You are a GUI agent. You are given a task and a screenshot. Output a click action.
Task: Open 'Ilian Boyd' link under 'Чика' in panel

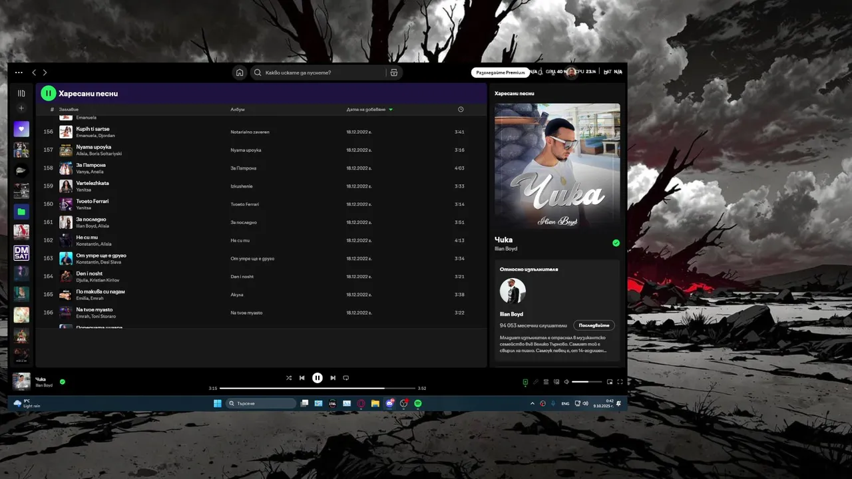(x=506, y=249)
